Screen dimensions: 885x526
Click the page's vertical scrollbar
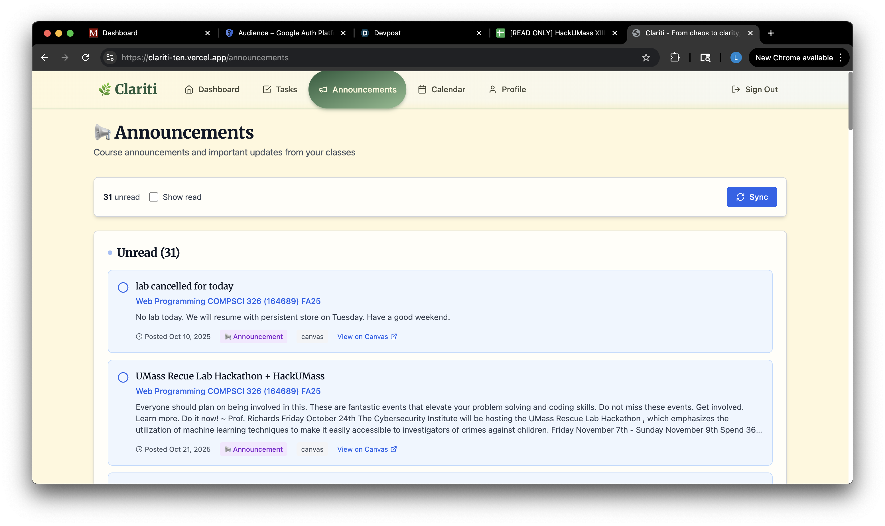coord(850,101)
